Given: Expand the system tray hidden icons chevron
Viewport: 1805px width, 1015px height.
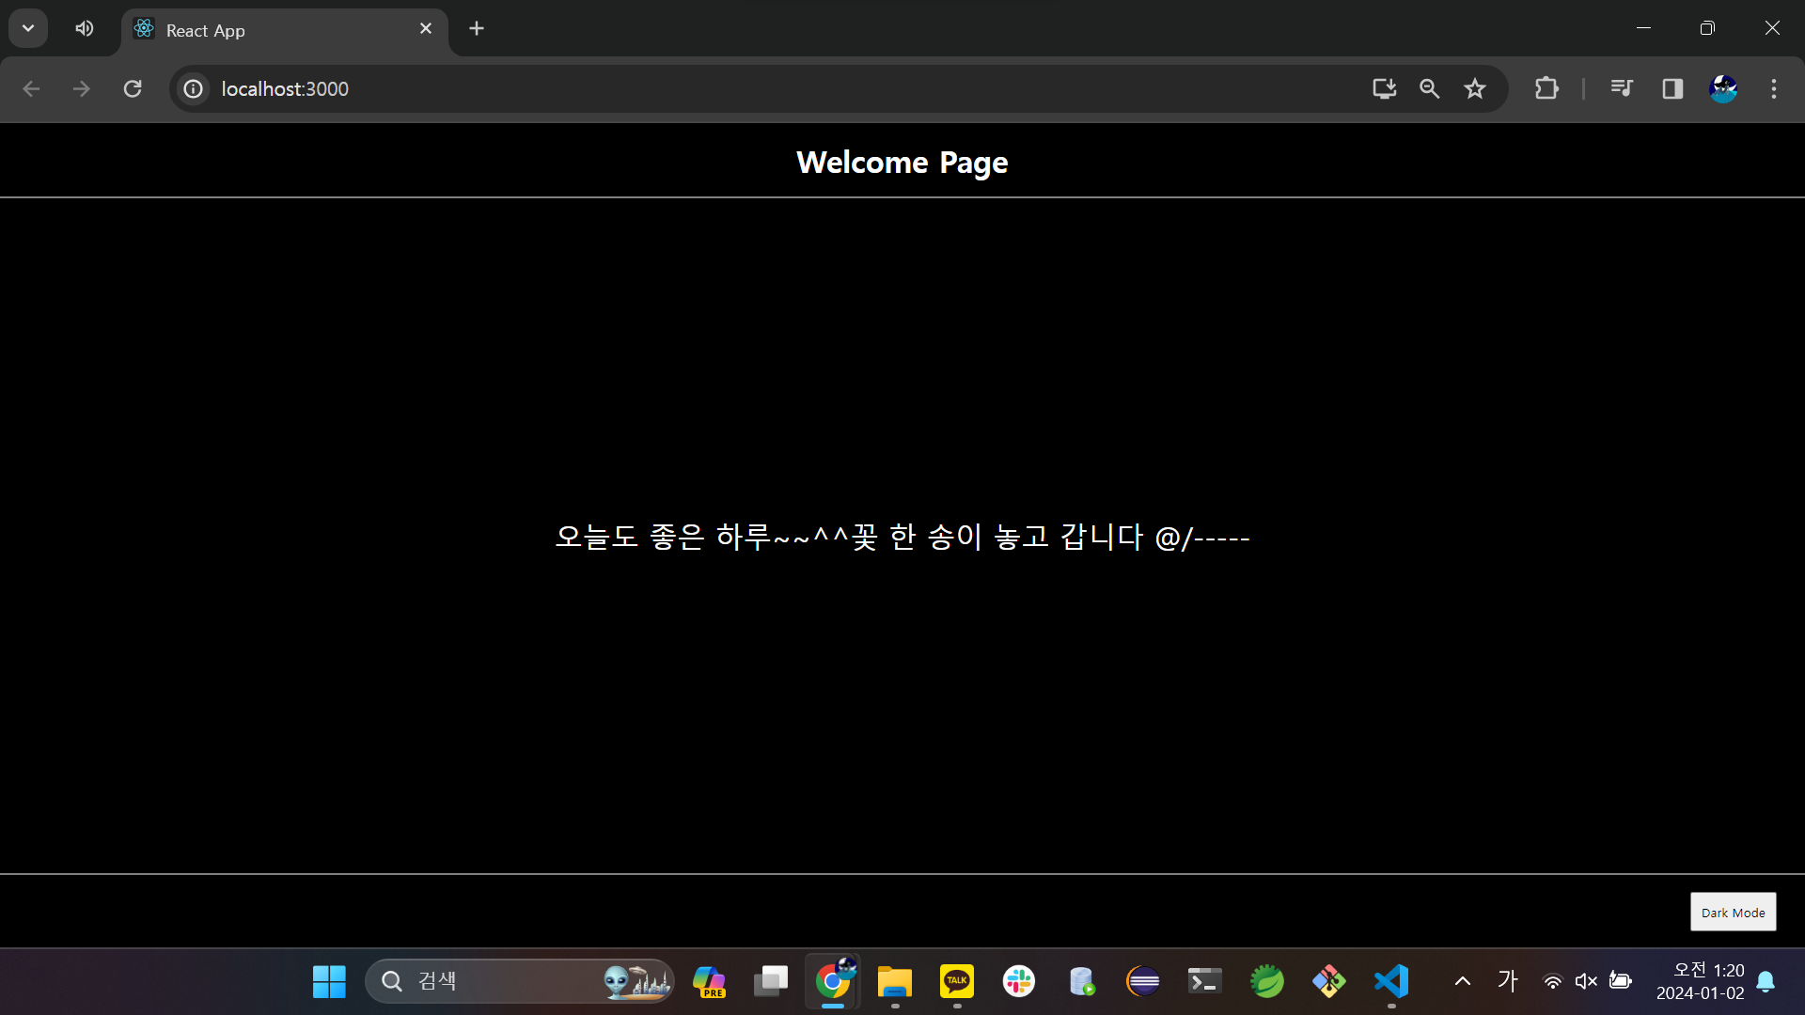Looking at the screenshot, I should click(1463, 981).
